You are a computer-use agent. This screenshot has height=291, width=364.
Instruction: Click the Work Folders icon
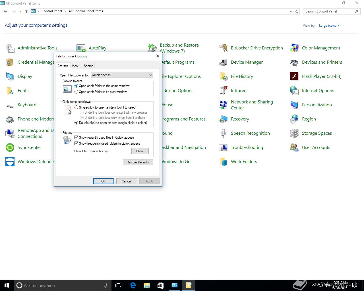point(223,162)
